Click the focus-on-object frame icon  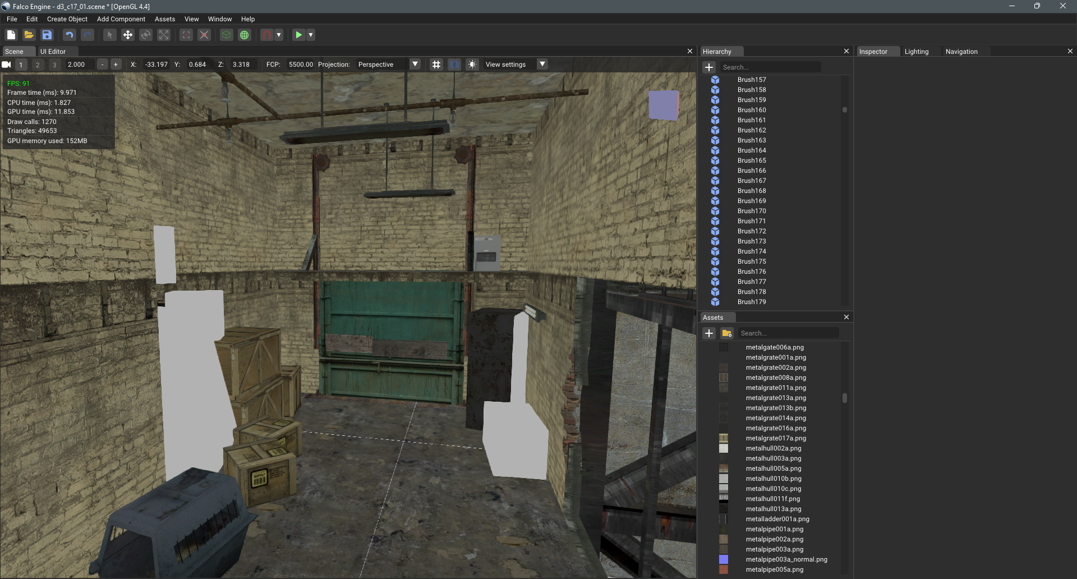[x=186, y=35]
